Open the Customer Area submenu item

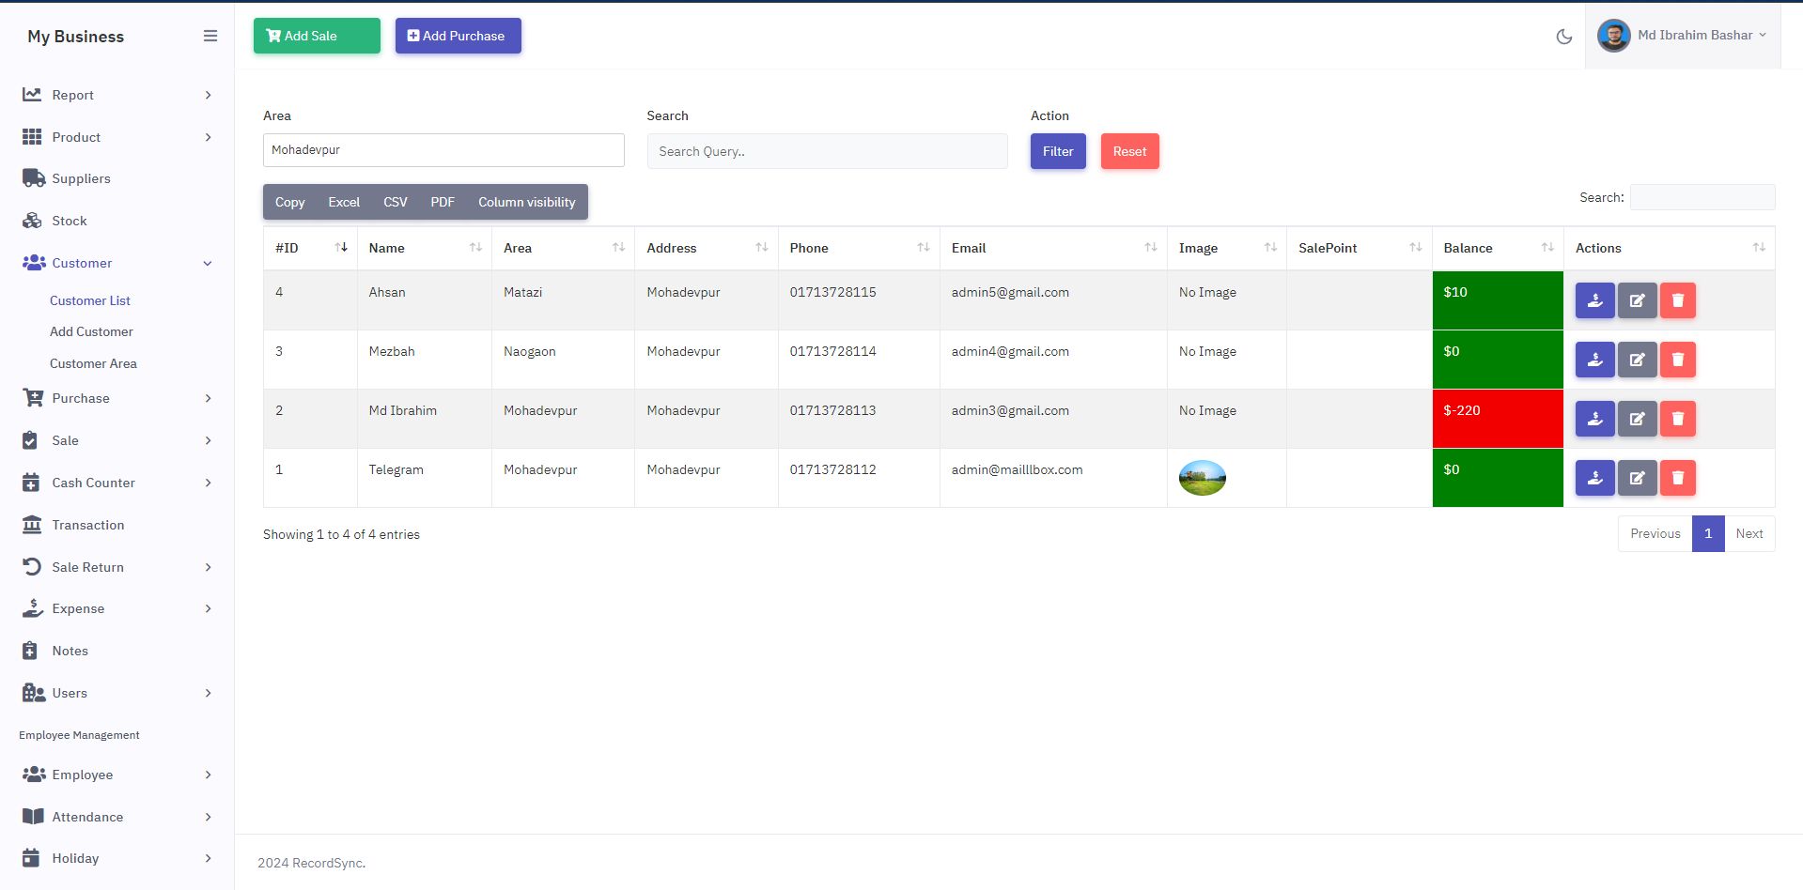tap(93, 363)
